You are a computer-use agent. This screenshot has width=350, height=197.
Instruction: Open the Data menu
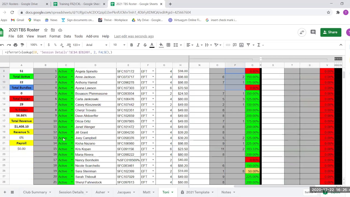point(67,36)
